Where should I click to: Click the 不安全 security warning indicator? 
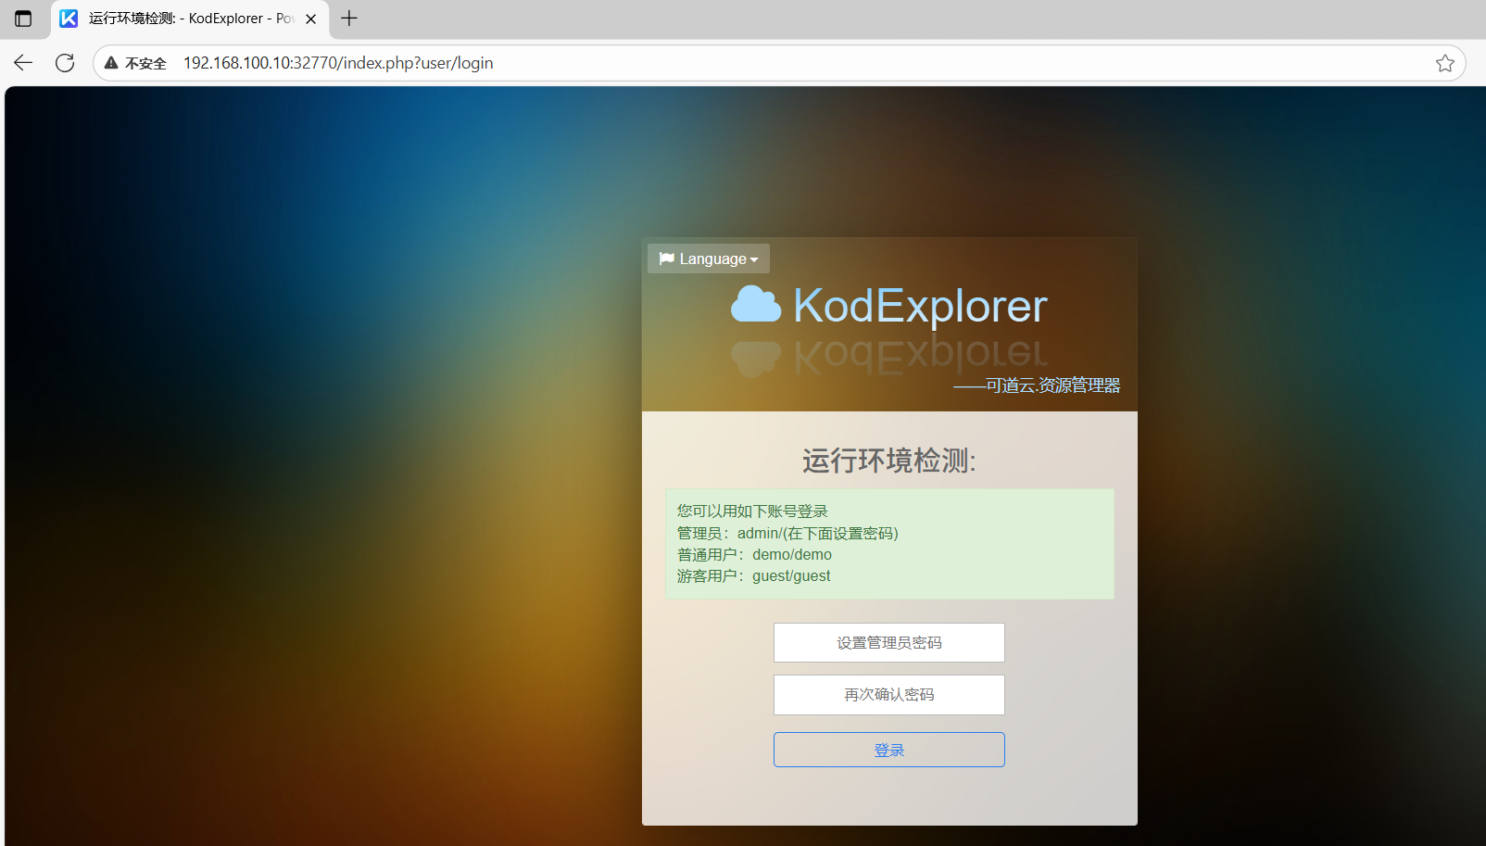135,63
